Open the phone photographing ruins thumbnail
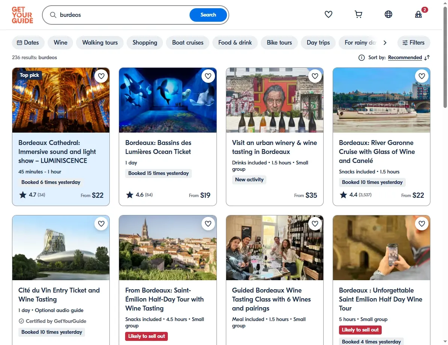The width and height of the screenshot is (448, 345). coord(381,248)
